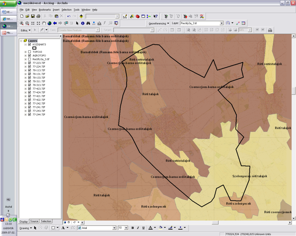Collapse the KOZIGHAT3 layer legend
Viewport: 296px width, 236px height.
pyautogui.click(x=25, y=45)
